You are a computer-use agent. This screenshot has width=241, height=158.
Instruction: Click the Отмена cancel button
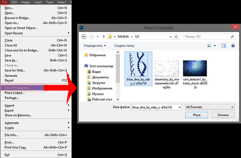click(x=223, y=115)
